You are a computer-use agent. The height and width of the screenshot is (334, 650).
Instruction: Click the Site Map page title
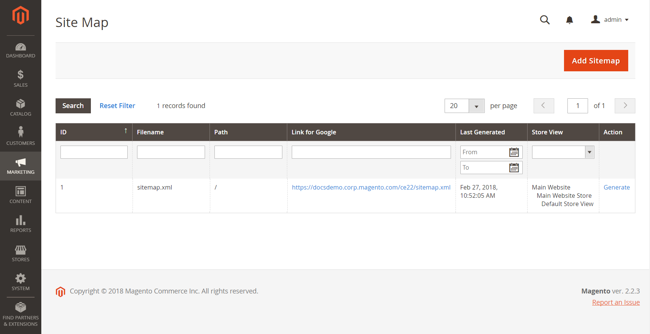[x=82, y=23]
